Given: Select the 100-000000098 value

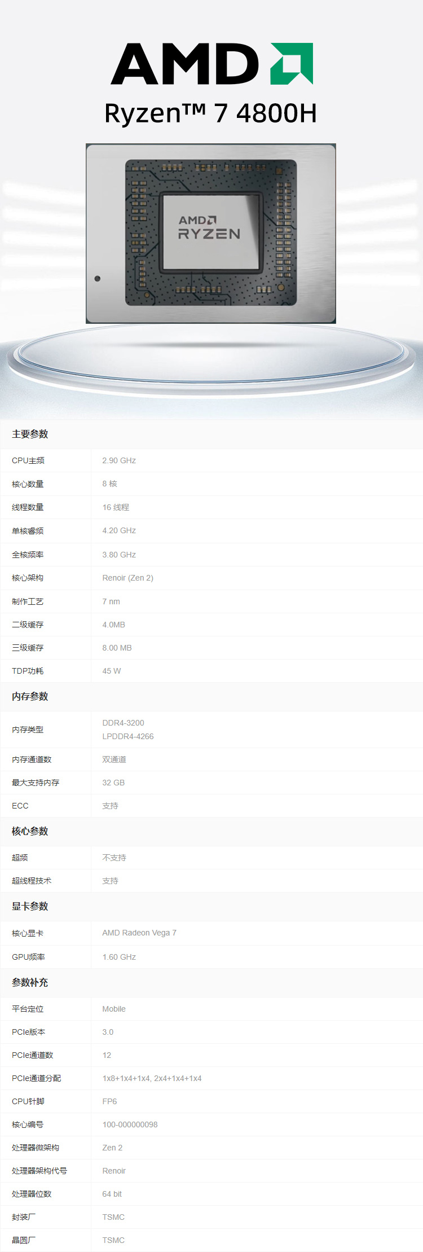Looking at the screenshot, I should 130,1124.
